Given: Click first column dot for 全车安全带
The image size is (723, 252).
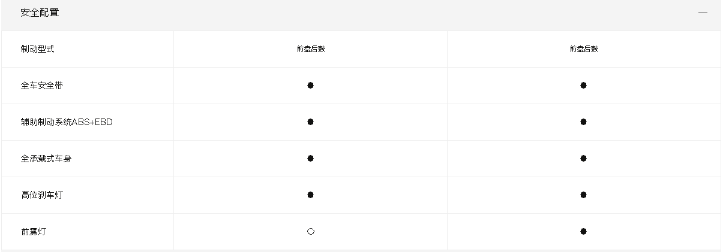Looking at the screenshot, I should pos(310,86).
